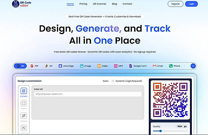Select the Links Page QR type

pos(66,66)
